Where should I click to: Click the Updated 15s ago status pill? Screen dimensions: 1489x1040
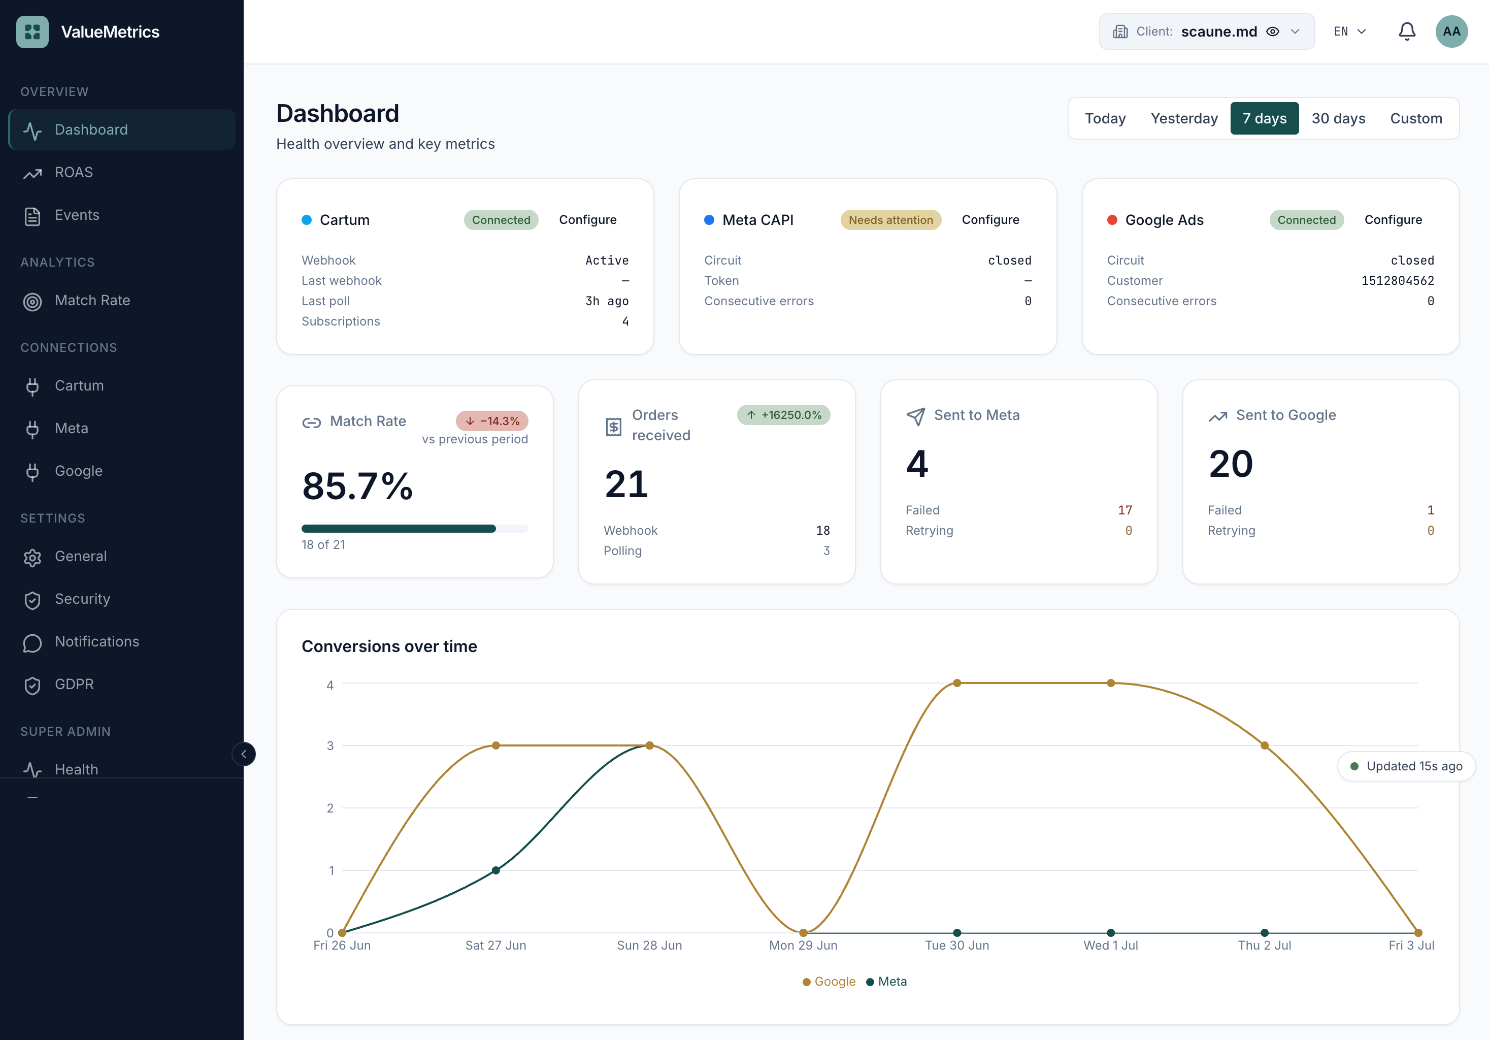1406,766
